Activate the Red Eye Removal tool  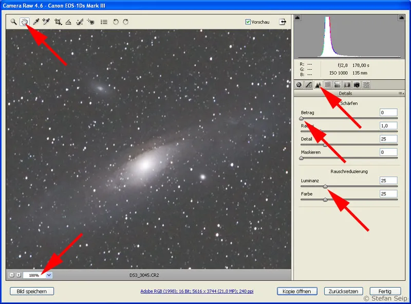tap(91, 22)
